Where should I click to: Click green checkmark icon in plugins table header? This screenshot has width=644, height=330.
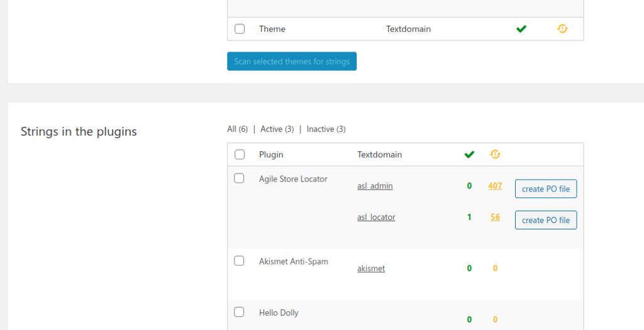point(469,155)
